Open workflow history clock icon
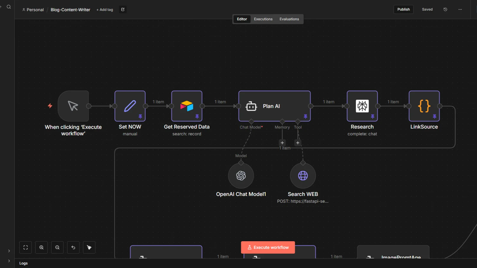Image resolution: width=477 pixels, height=268 pixels. [x=445, y=9]
